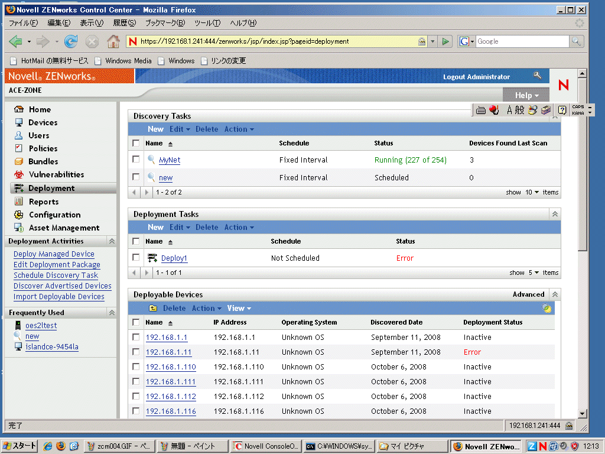Click New in Discovery Tasks toolbar
The width and height of the screenshot is (605, 454).
pyautogui.click(x=155, y=129)
